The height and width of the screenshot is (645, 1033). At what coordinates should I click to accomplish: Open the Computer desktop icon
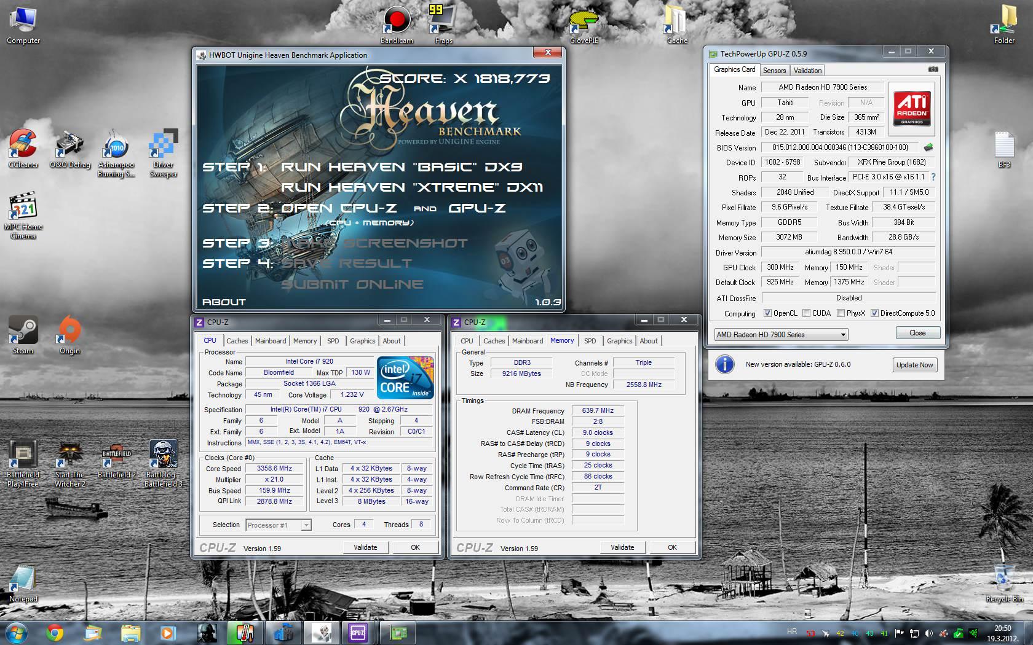point(23,25)
